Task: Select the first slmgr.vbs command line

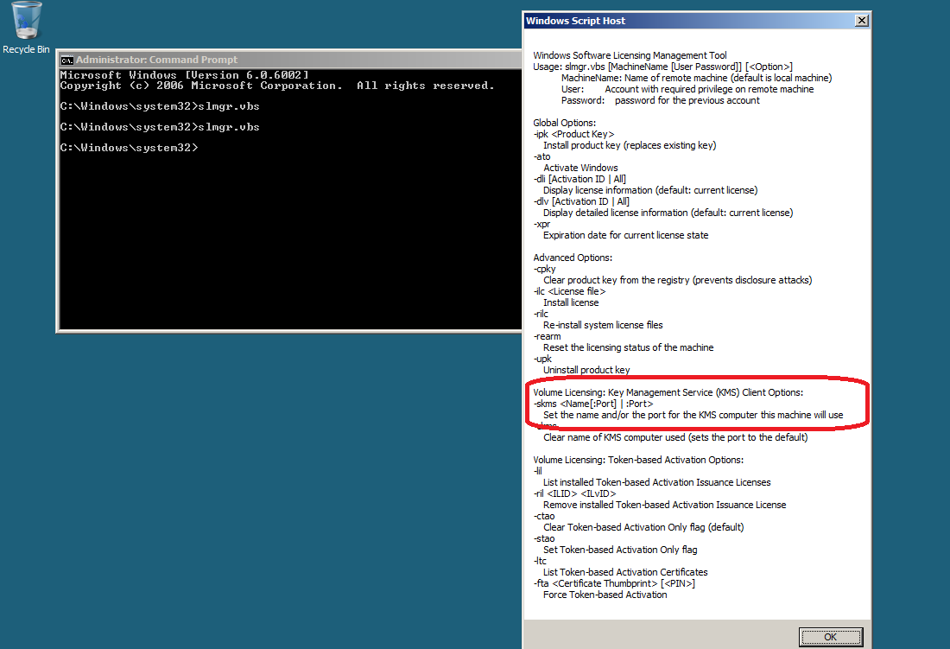Action: (x=160, y=106)
